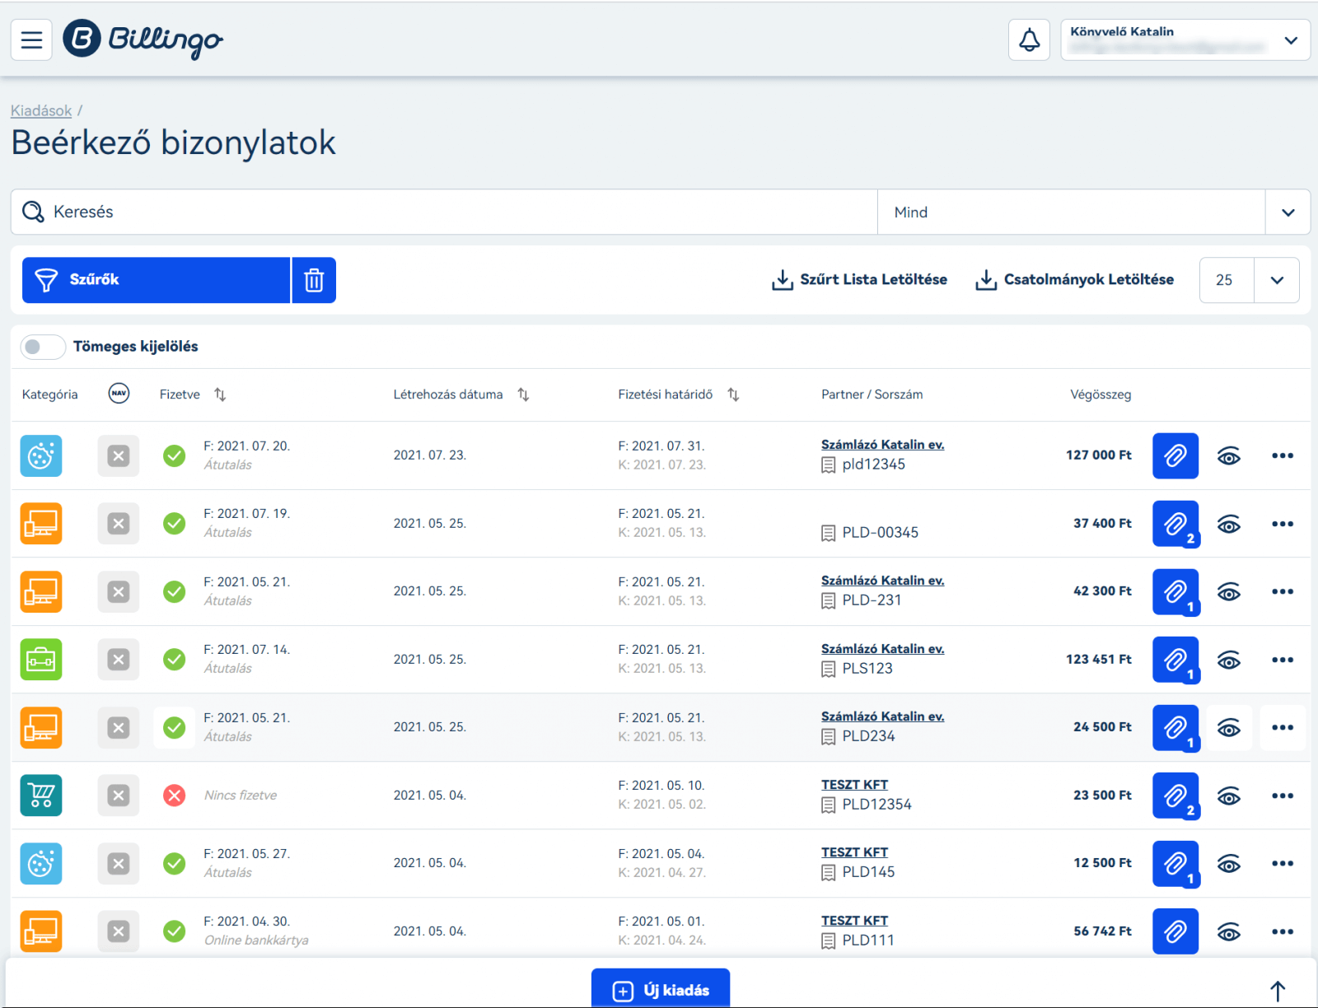Screen dimensions: 1318x1008
Task: Open the more options menu for PLD-231
Action: point(1282,591)
